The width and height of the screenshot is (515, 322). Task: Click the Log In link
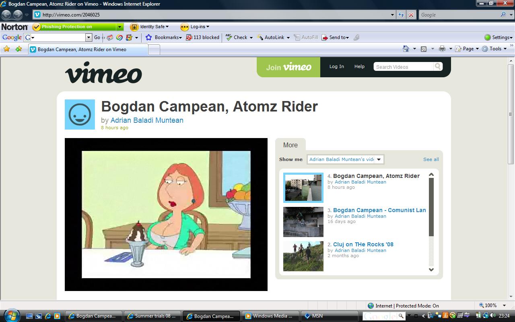[x=337, y=66]
